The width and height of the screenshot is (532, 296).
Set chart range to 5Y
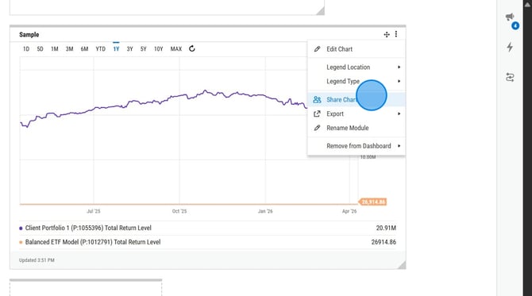point(144,49)
